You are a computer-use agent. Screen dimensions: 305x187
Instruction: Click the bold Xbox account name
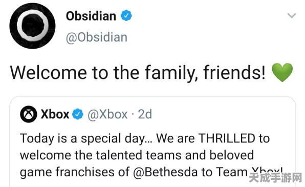(55, 114)
